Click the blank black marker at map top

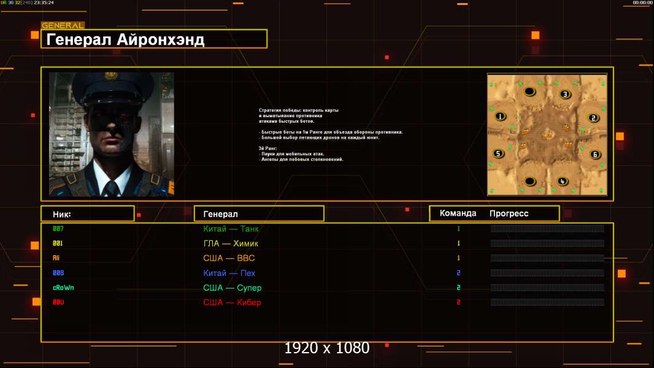pos(529,91)
